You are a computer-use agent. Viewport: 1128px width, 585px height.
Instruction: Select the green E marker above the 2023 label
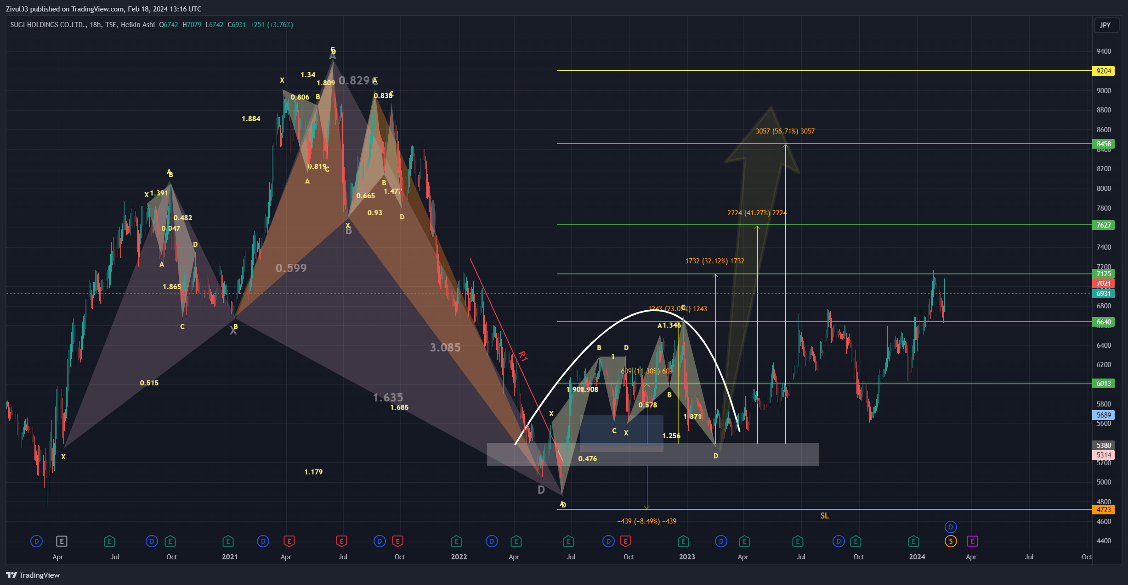[x=683, y=541]
